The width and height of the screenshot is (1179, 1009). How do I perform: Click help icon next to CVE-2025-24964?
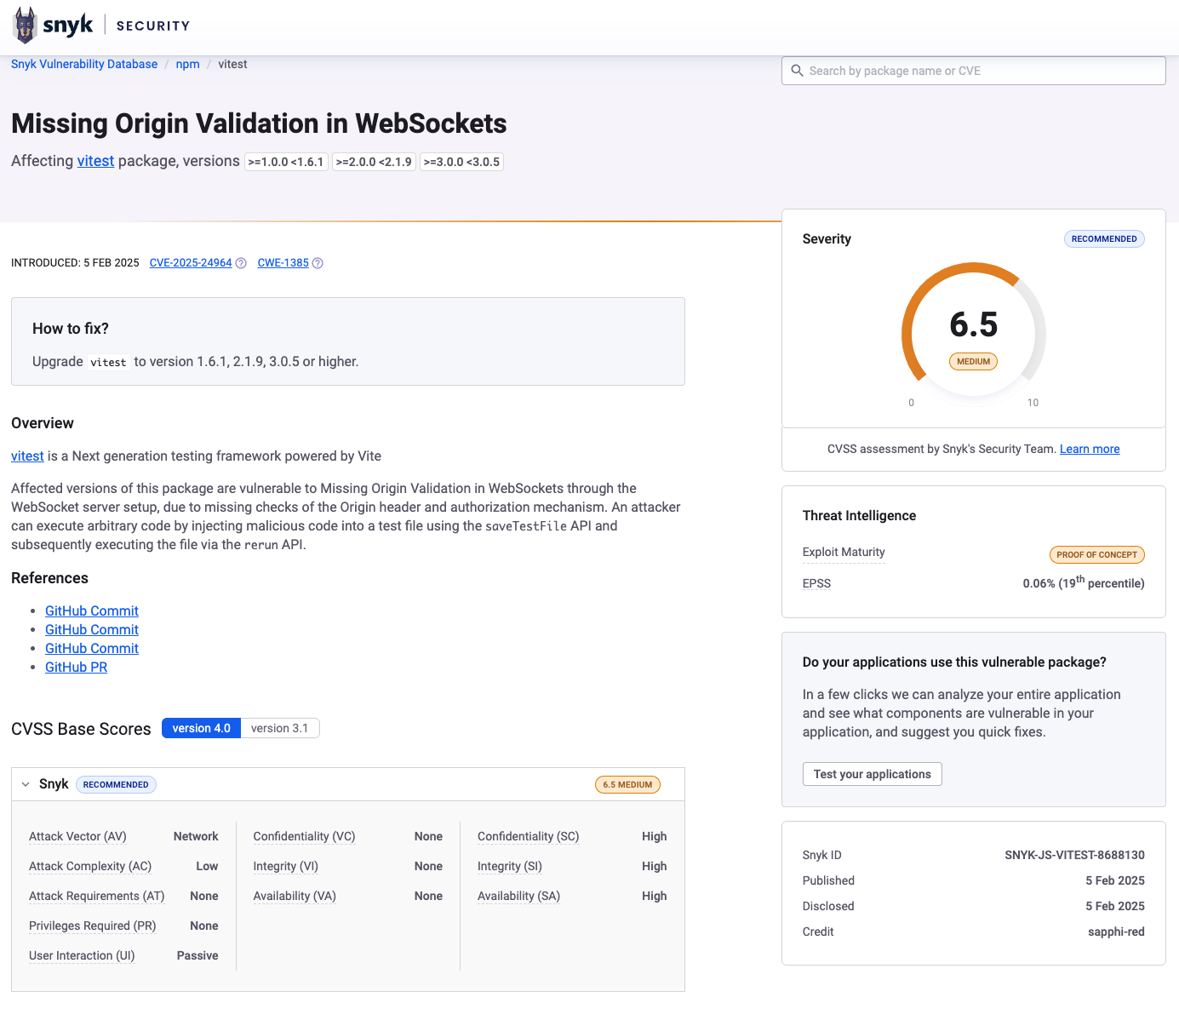click(x=241, y=263)
